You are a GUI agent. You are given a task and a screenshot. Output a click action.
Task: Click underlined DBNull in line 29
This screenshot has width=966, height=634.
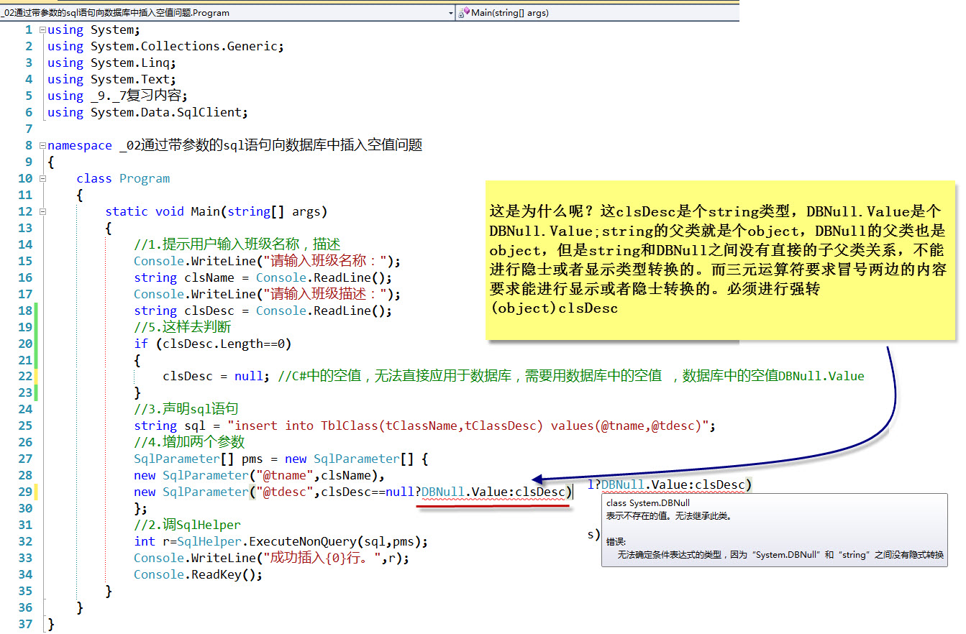tap(442, 492)
